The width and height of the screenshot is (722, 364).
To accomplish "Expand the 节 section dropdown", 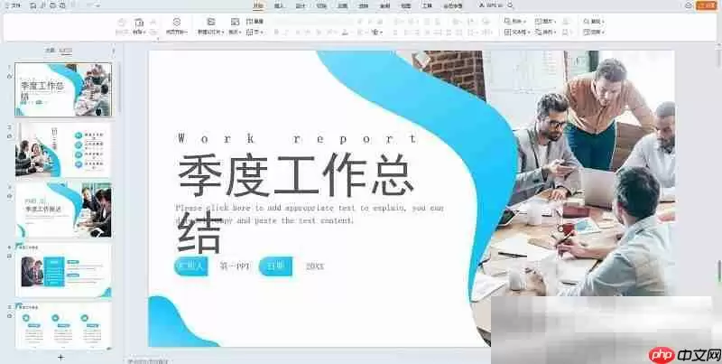I will [x=254, y=33].
